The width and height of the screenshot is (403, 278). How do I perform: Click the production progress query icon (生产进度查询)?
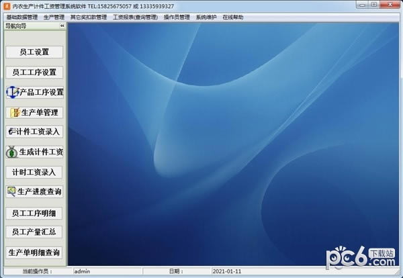11,192
